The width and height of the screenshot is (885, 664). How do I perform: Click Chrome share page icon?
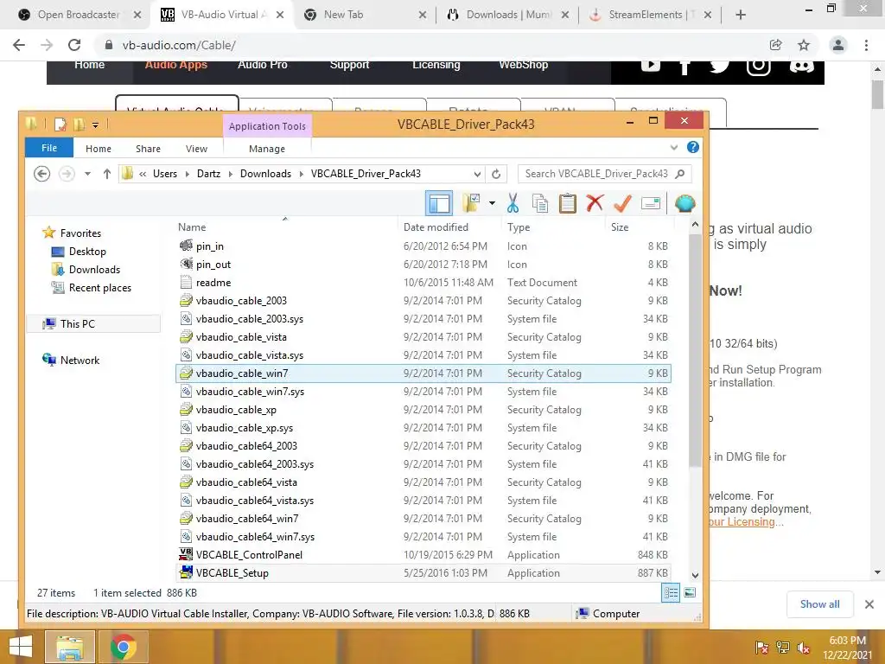(776, 45)
